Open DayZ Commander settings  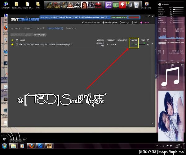124,22
